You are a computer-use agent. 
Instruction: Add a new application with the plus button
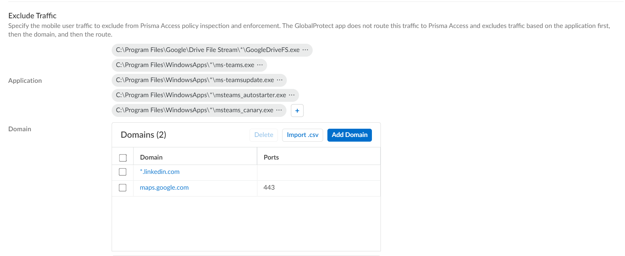(x=297, y=110)
